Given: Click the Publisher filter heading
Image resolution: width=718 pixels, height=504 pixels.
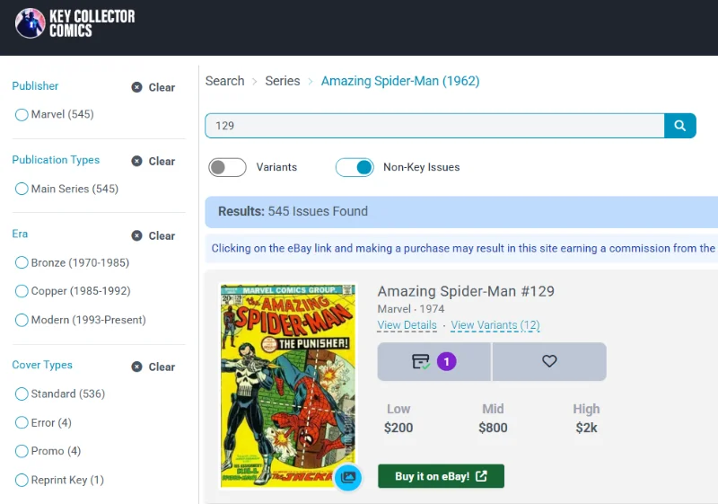Looking at the screenshot, I should pyautogui.click(x=35, y=86).
